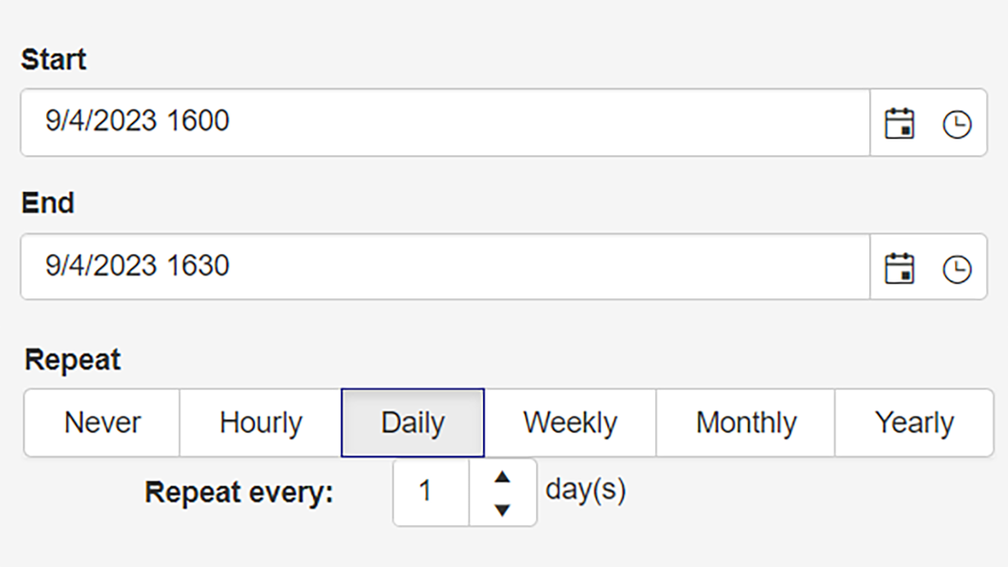This screenshot has height=567, width=1008.
Task: Click the Start field label
Action: click(54, 60)
